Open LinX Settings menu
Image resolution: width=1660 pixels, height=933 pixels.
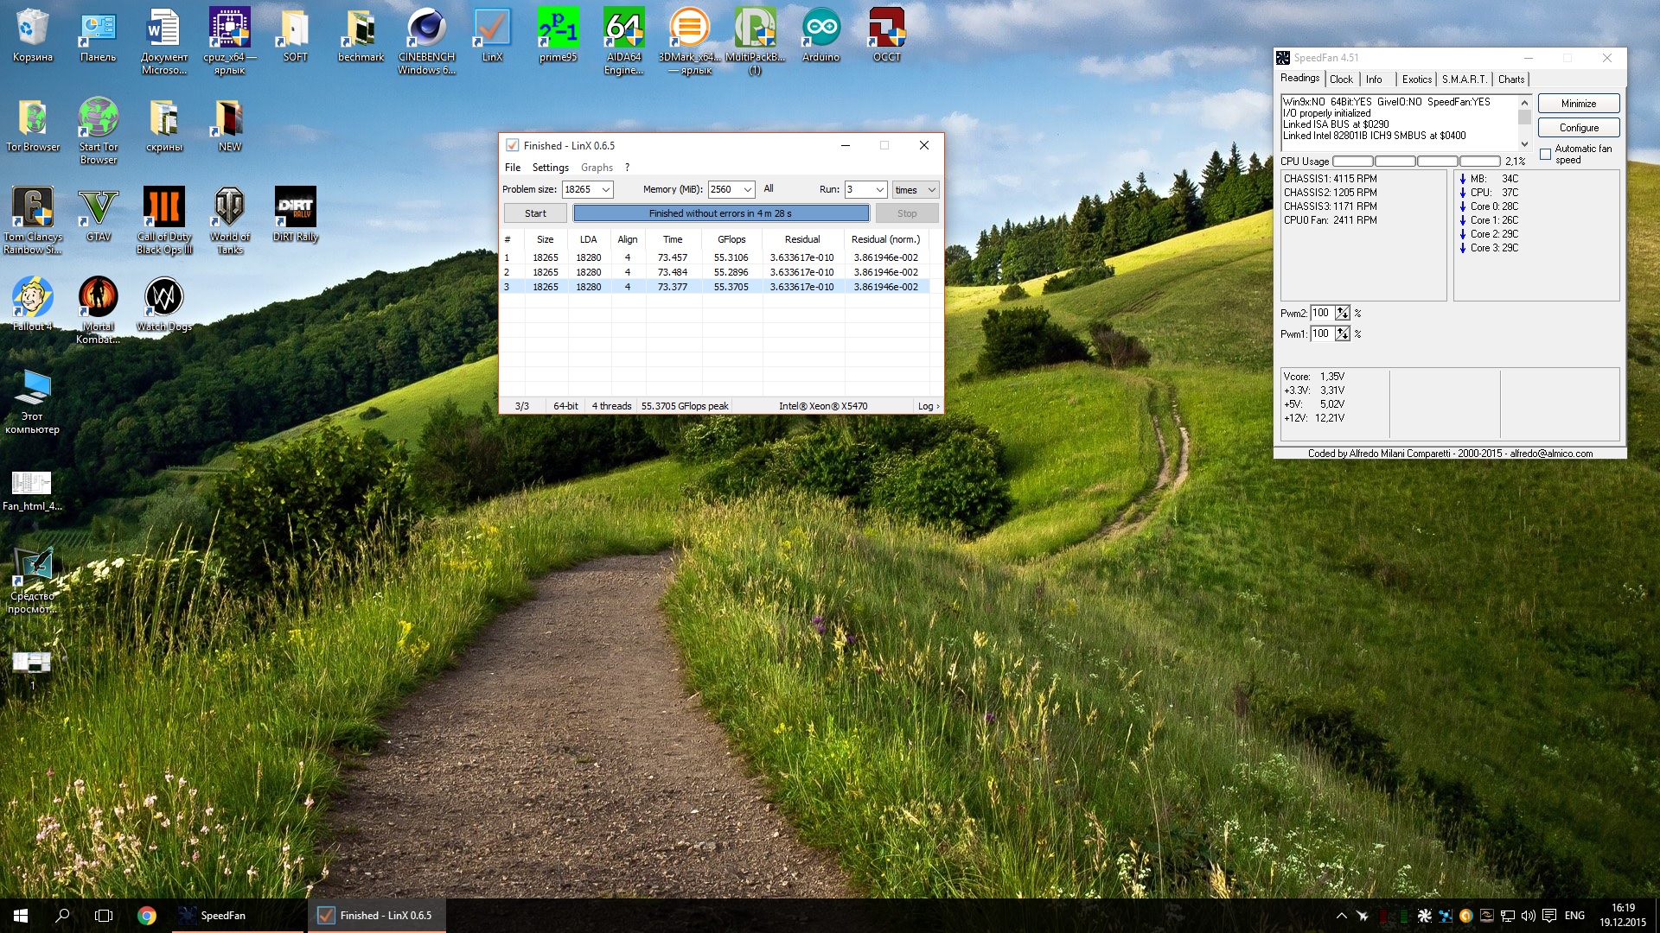point(550,168)
